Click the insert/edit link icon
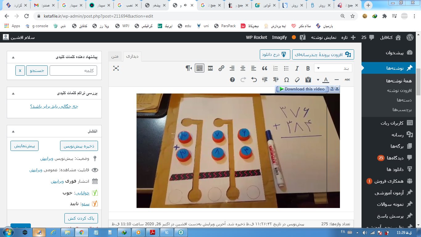This screenshot has height=237, width=421. tap(221, 68)
